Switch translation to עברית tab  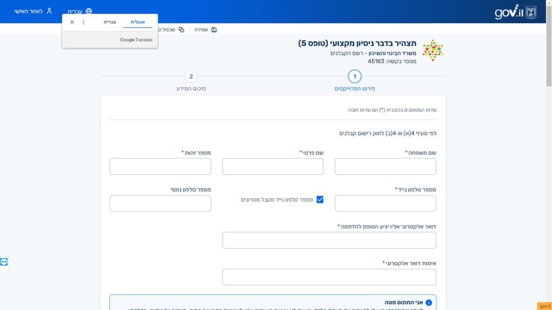tap(109, 22)
